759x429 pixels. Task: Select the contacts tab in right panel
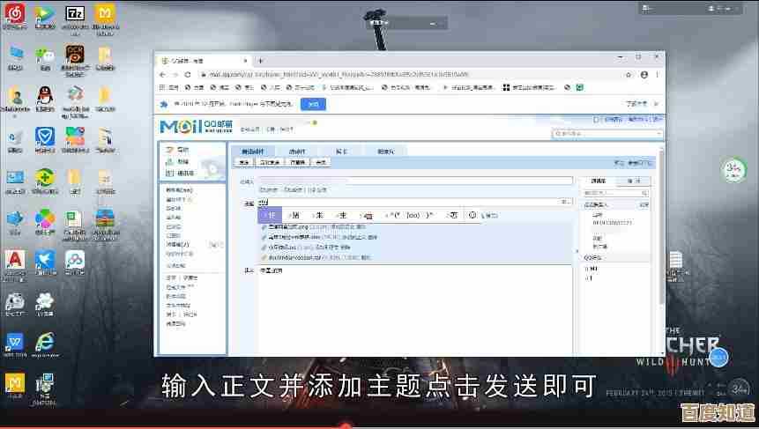(x=598, y=181)
